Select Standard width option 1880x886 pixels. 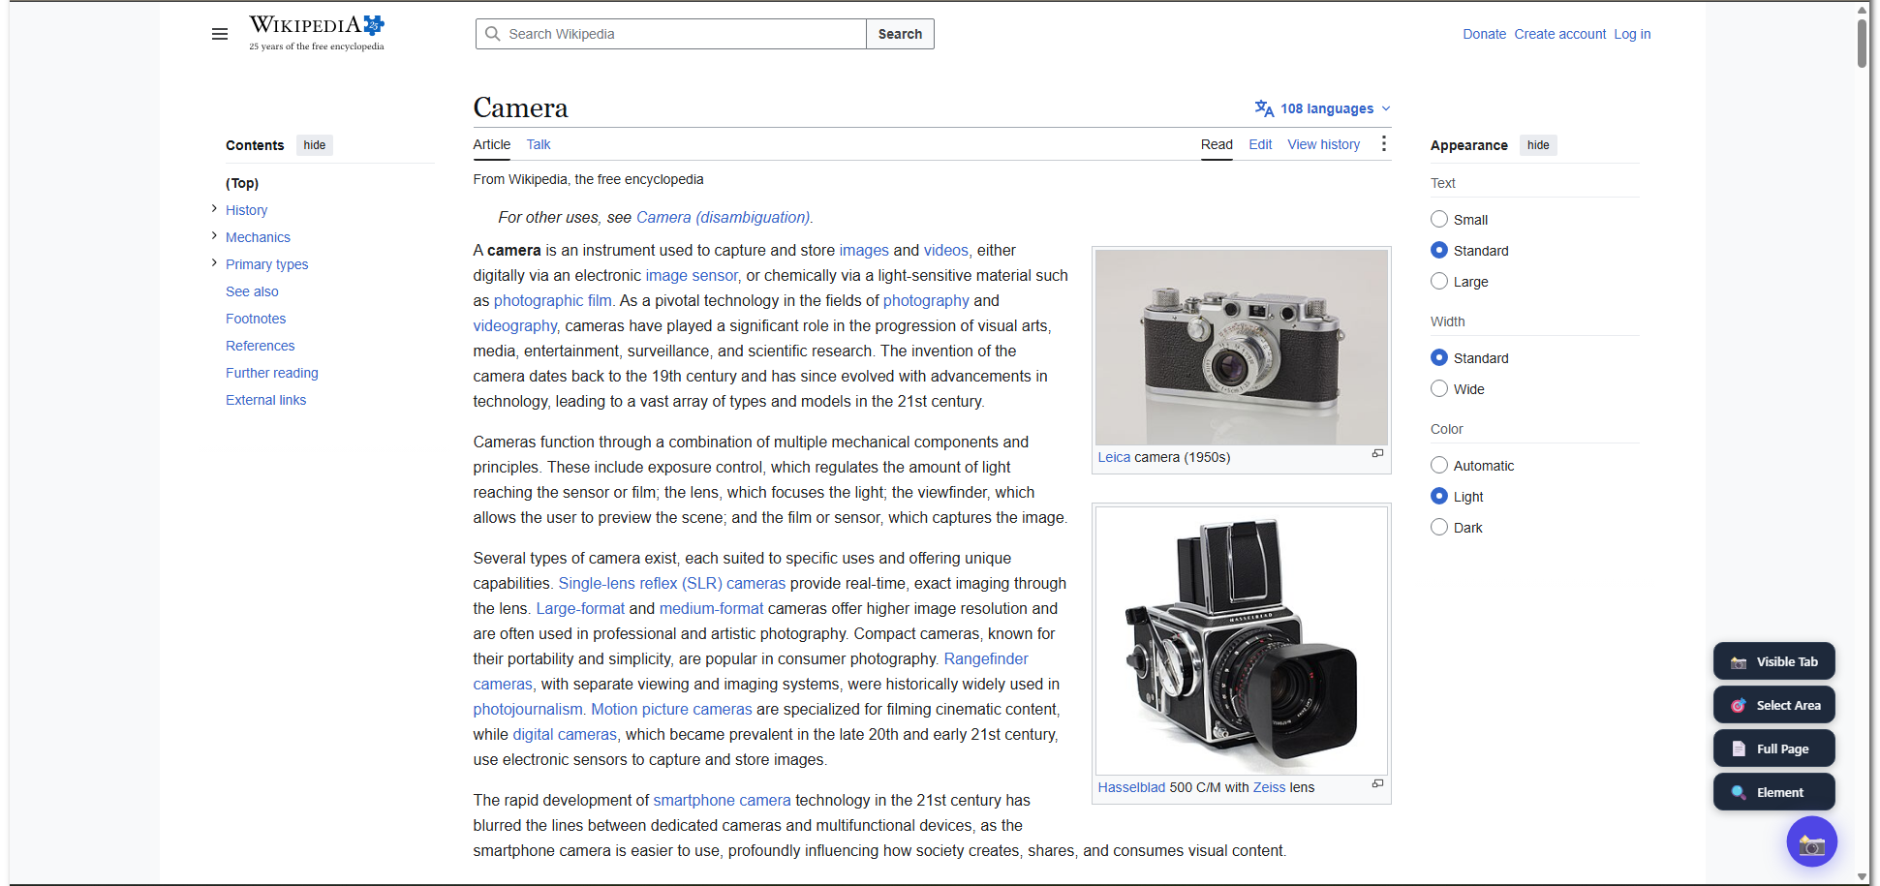point(1439,358)
